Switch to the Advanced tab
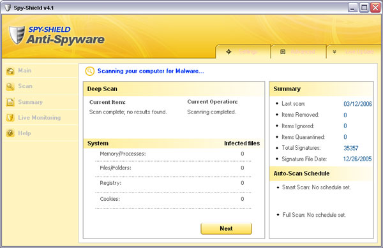 (299, 52)
